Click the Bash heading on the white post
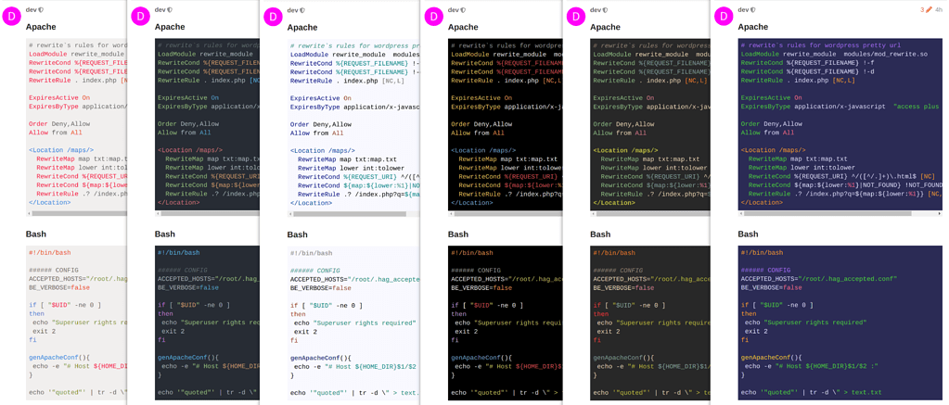 pos(297,234)
